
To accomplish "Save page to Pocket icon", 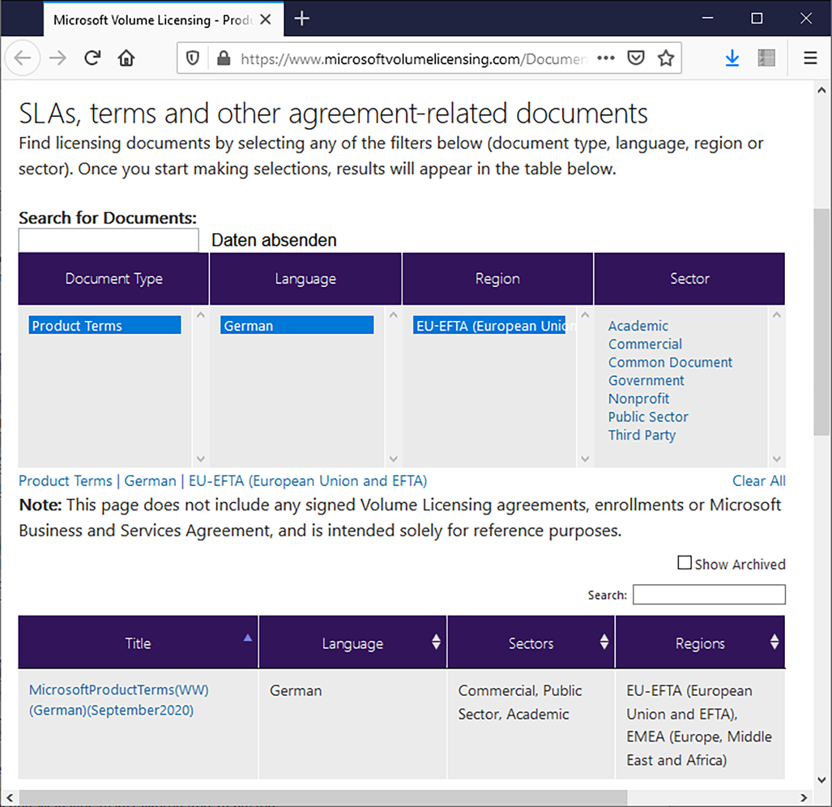I will coord(636,58).
